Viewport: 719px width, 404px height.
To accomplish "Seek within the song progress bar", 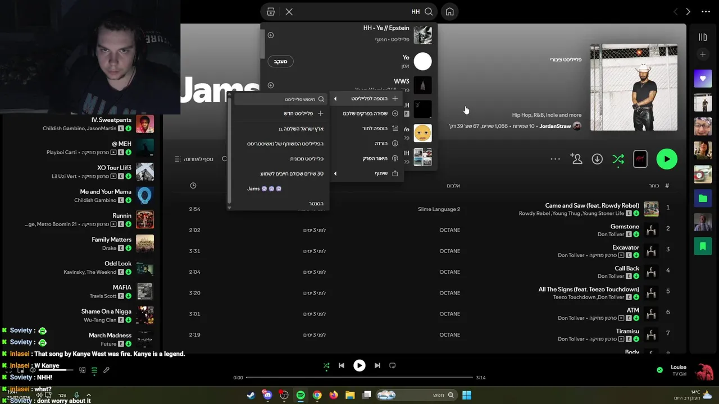I will pos(359,378).
